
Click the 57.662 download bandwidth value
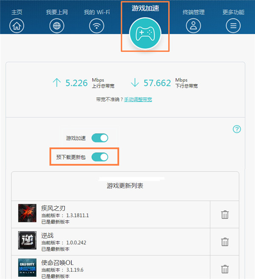coord(157,83)
